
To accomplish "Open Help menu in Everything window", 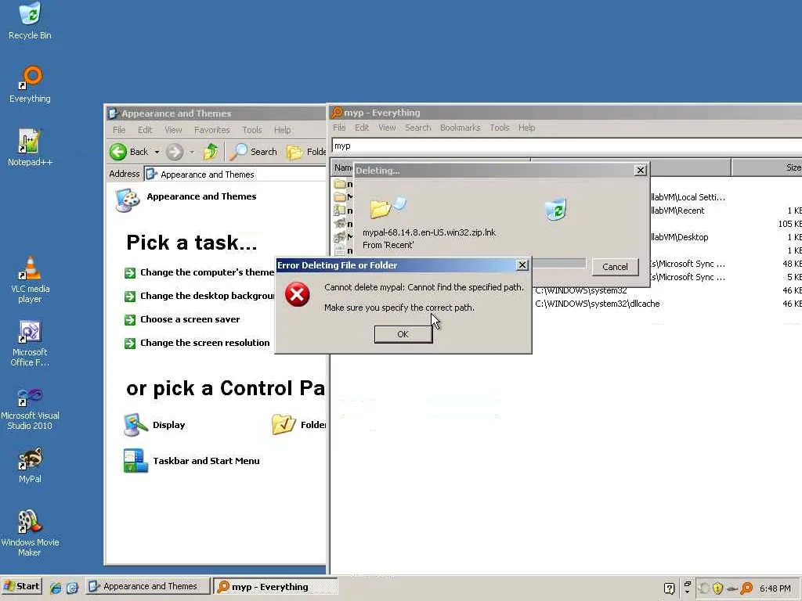I will [526, 128].
